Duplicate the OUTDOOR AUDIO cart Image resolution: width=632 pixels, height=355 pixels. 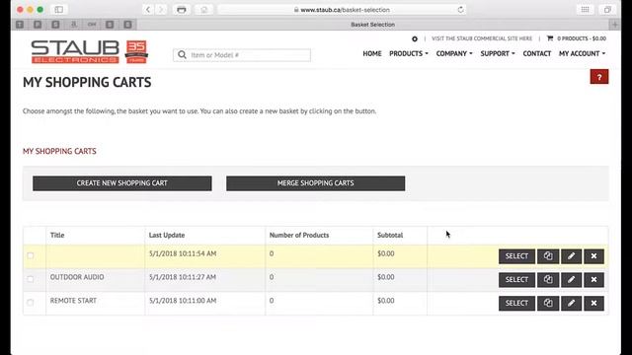click(548, 279)
